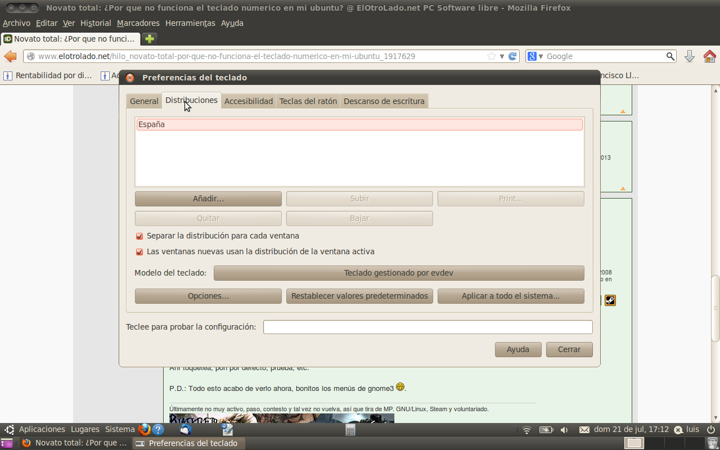Reload the page in Firefox

(512, 56)
